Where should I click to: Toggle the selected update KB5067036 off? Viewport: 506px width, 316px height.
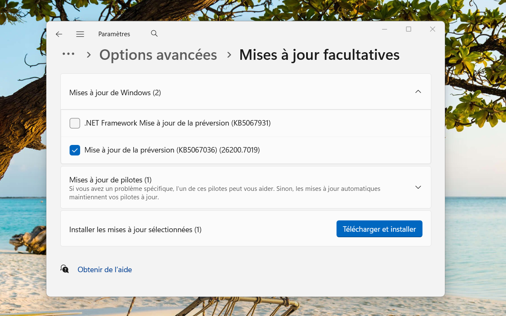point(75,150)
